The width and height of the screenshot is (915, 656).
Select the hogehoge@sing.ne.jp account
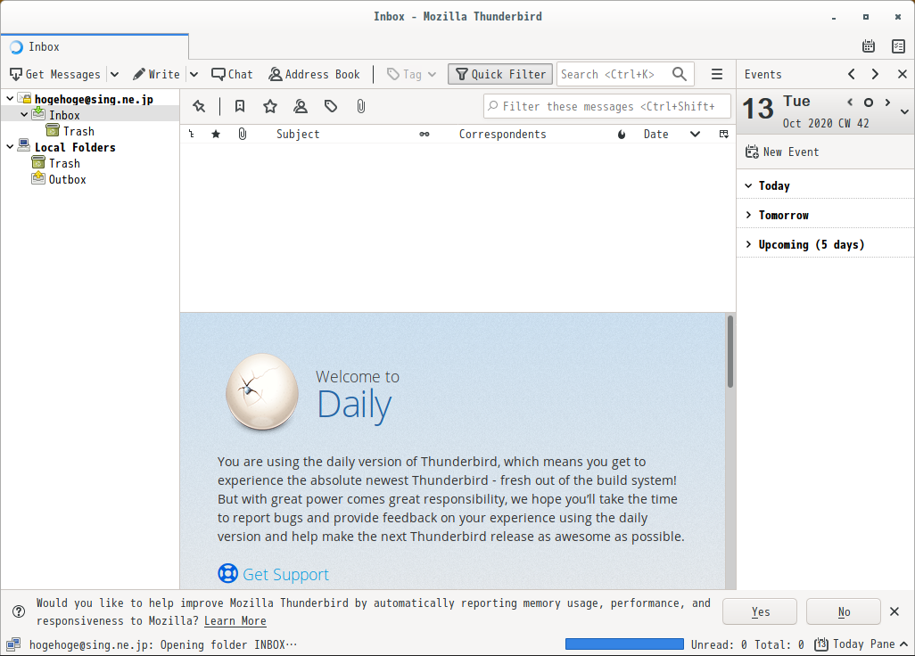coord(94,99)
